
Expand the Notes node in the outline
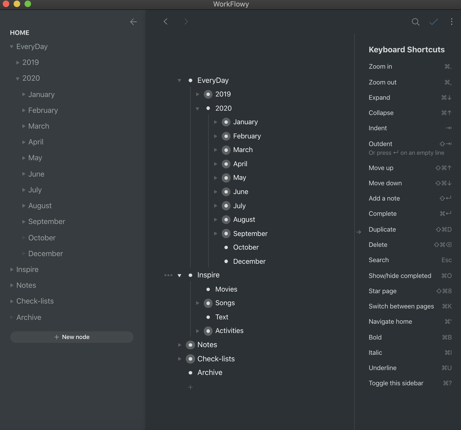179,345
